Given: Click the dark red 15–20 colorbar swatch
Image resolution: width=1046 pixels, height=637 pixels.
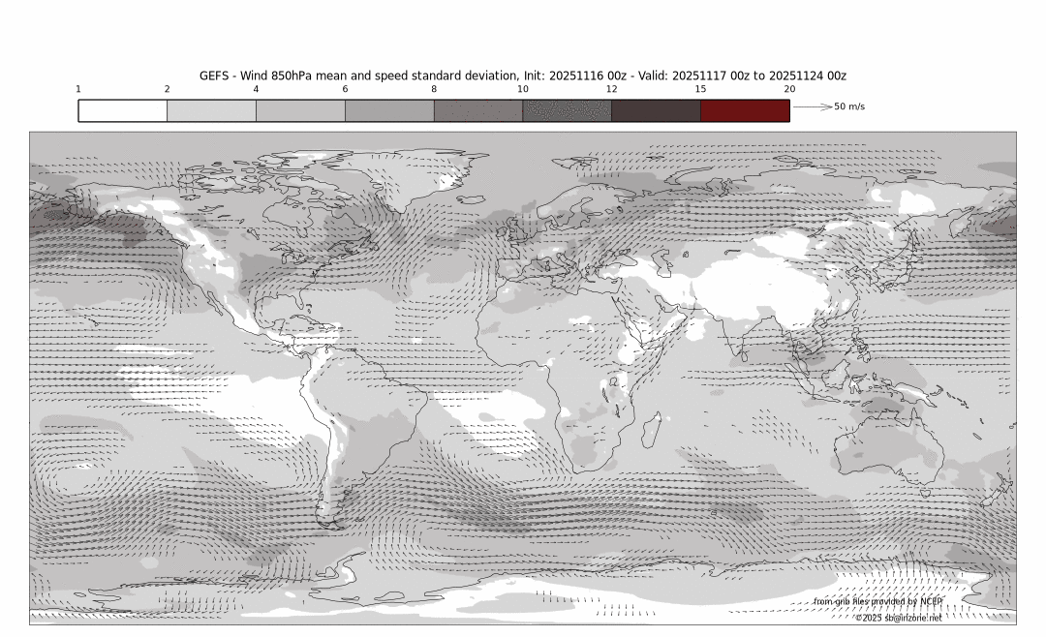Looking at the screenshot, I should [x=745, y=110].
